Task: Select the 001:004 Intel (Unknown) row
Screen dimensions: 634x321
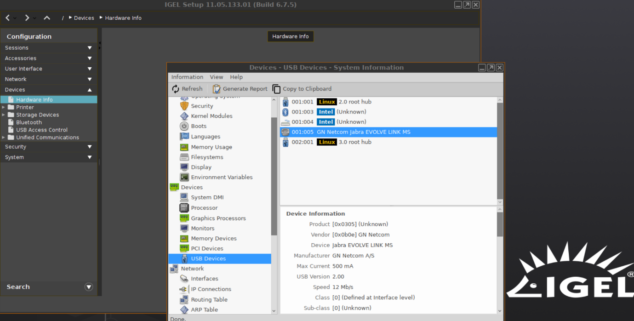Action: tap(388, 122)
